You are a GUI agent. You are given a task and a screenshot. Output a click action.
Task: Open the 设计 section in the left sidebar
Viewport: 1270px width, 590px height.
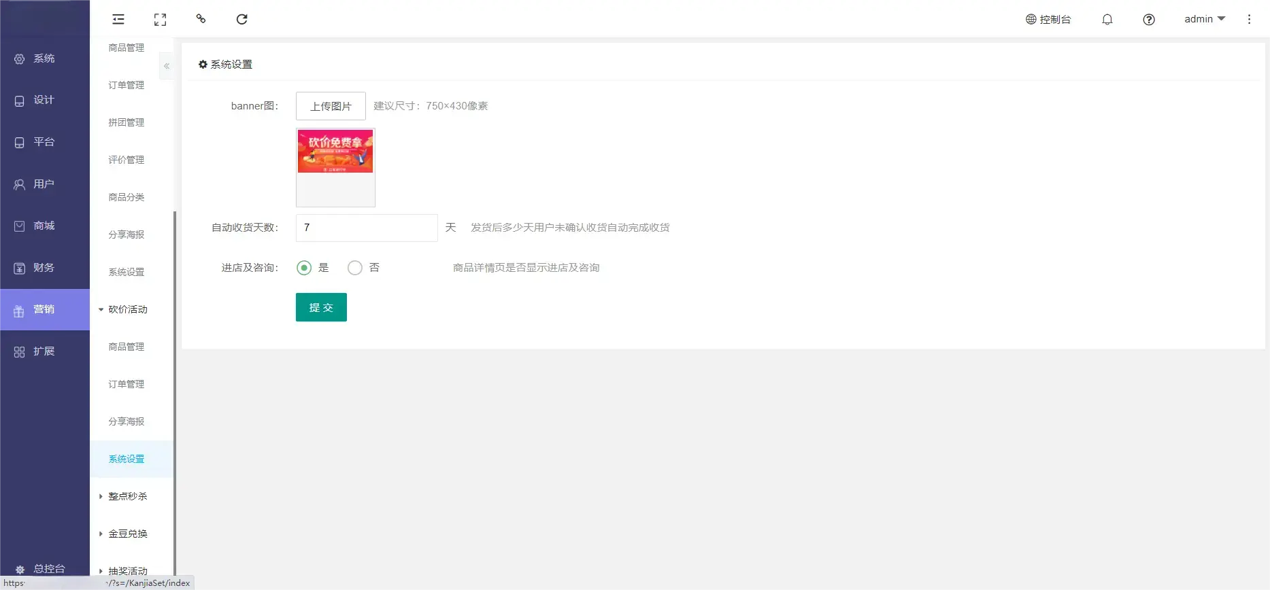click(x=45, y=100)
